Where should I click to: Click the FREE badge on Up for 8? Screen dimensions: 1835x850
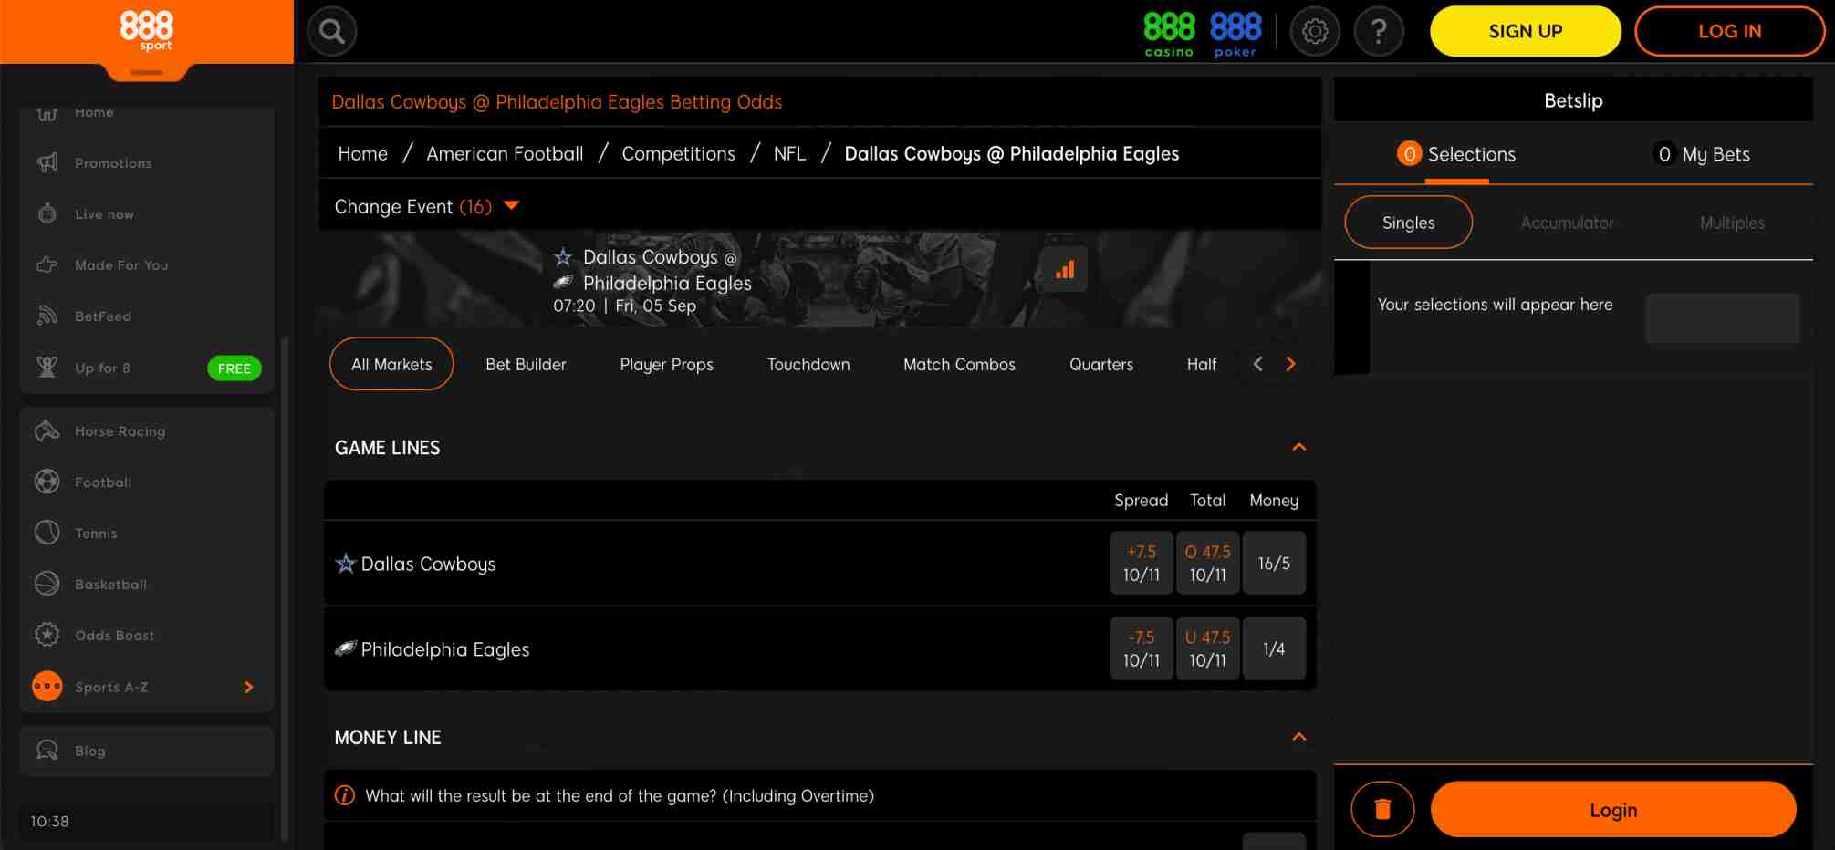coord(235,368)
